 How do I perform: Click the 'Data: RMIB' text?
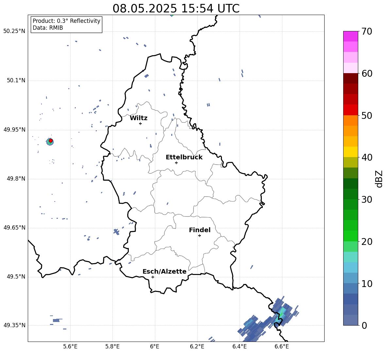[48, 28]
